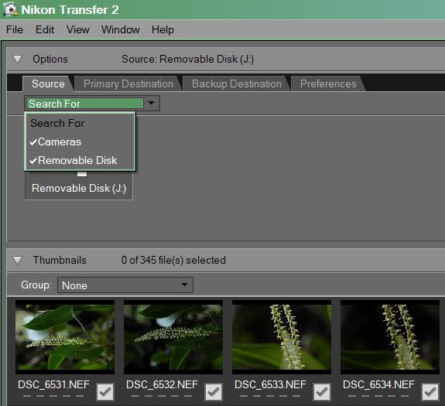Image resolution: width=445 pixels, height=406 pixels.
Task: Check the transfer box for DSC_6533.NEF
Action: click(322, 392)
